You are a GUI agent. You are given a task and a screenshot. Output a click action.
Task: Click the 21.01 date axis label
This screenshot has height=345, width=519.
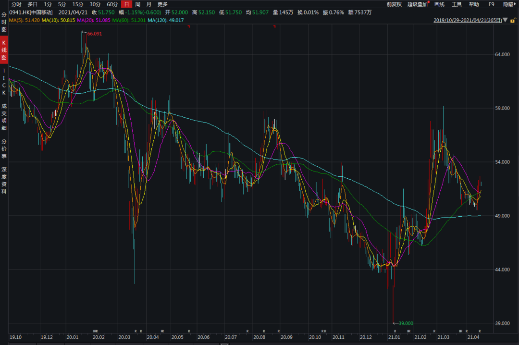tap(394, 337)
